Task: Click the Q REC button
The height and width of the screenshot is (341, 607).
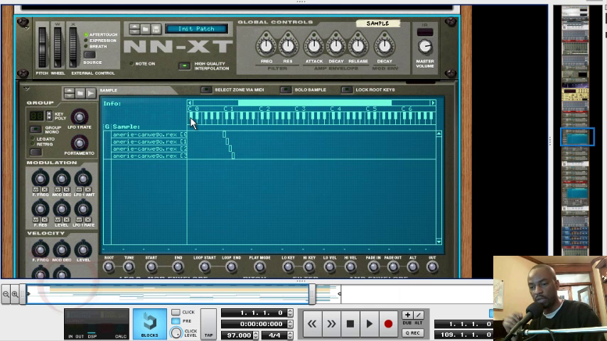Action: coord(413,333)
